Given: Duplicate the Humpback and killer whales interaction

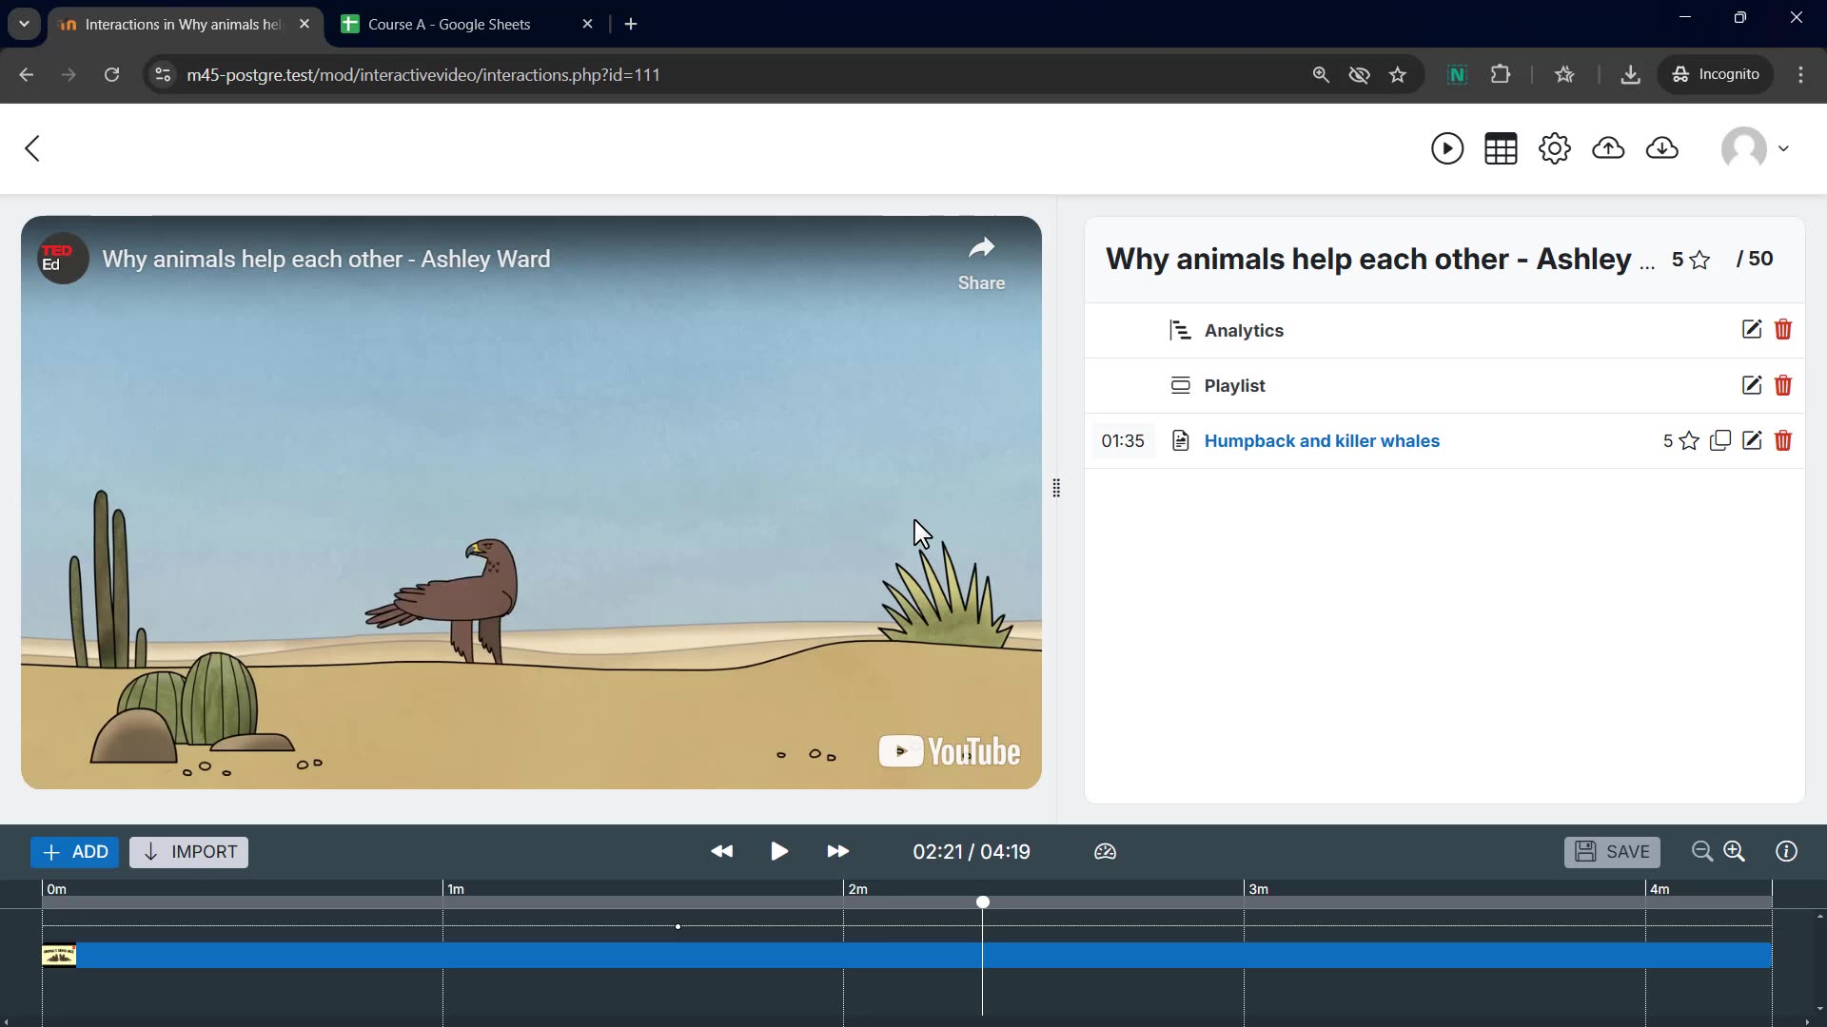Looking at the screenshot, I should pos(1720,440).
